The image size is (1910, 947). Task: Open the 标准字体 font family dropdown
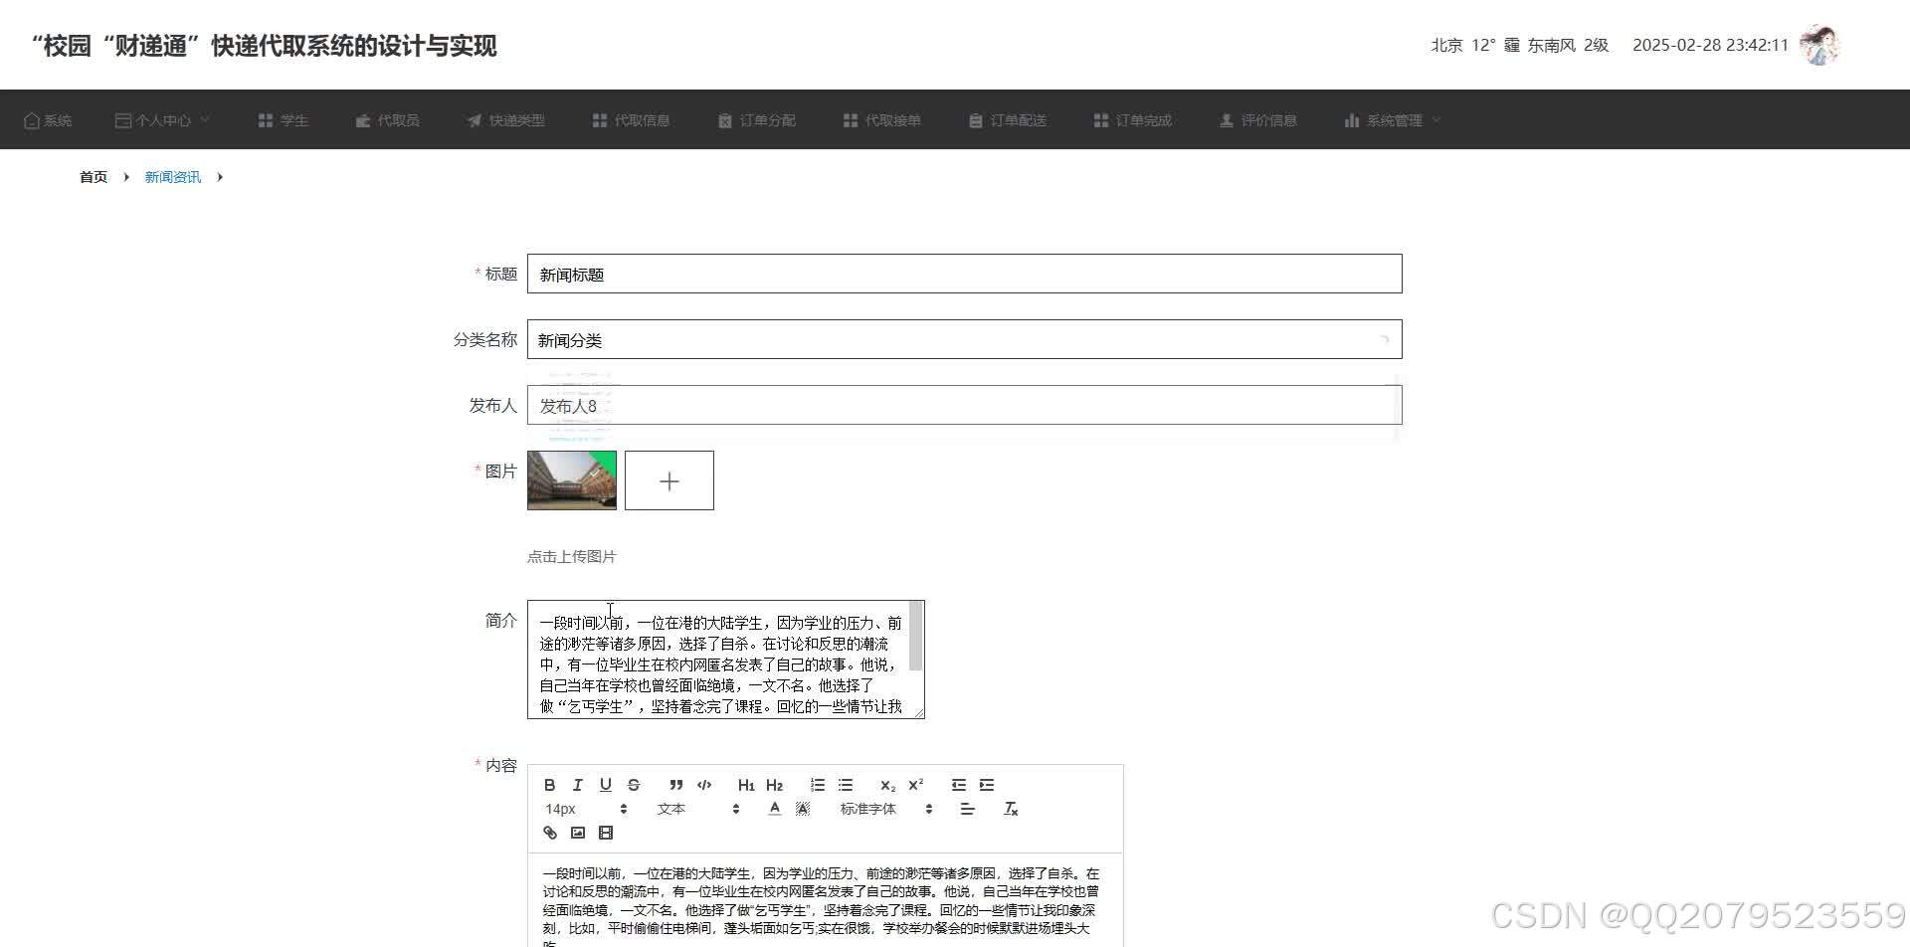[869, 809]
